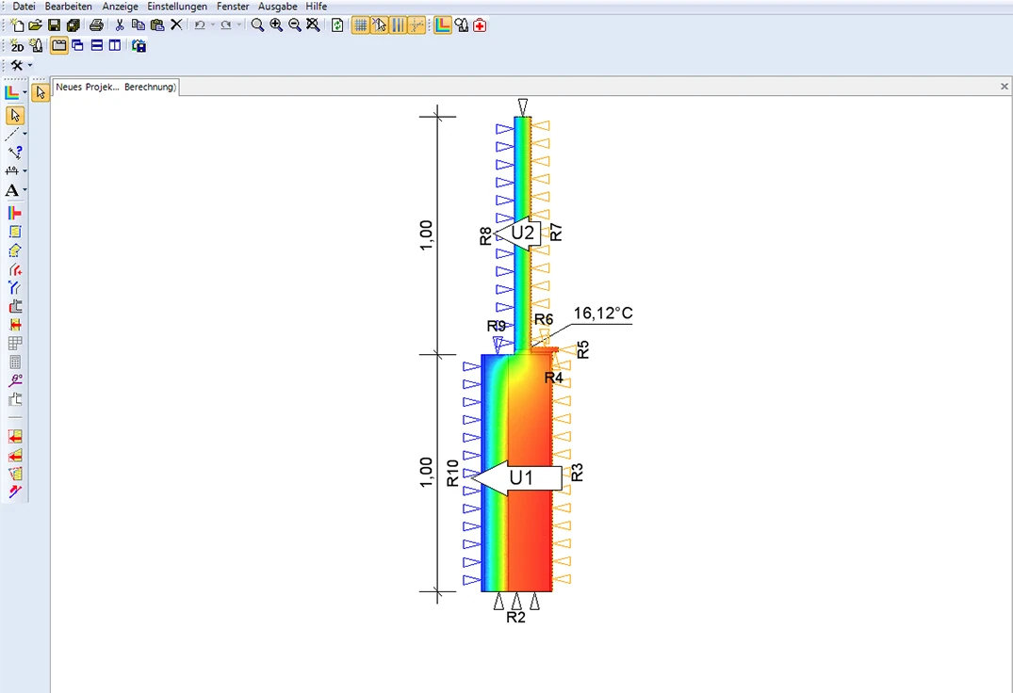The image size is (1013, 693).
Task: Click the 2D view icon
Action: click(17, 45)
